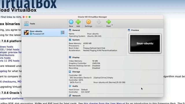185x104 pixels.
Task: Open the Network section header
Action: pyautogui.click(x=76, y=96)
